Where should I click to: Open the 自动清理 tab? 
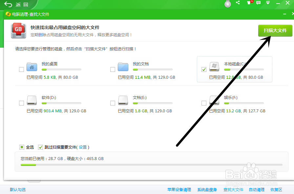click(x=256, y=189)
